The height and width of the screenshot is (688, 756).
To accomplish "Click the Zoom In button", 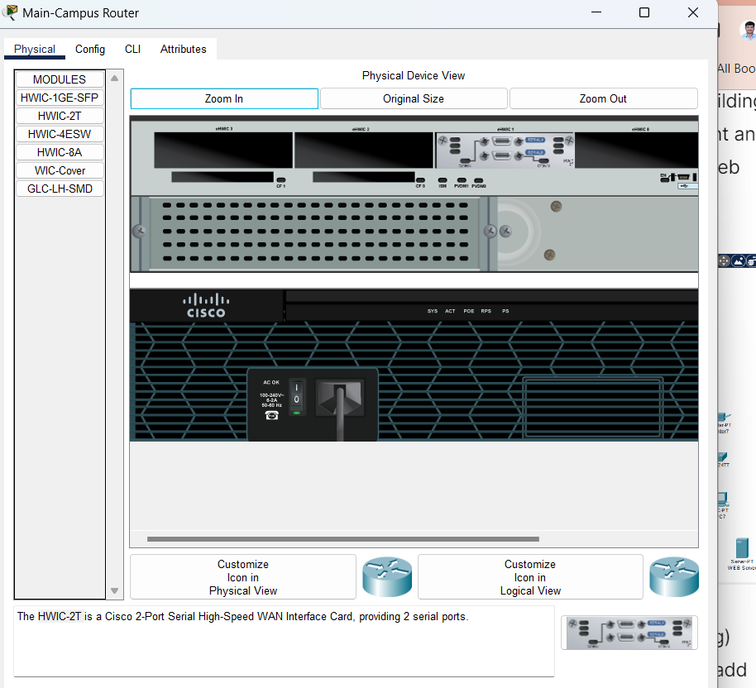I will [224, 99].
